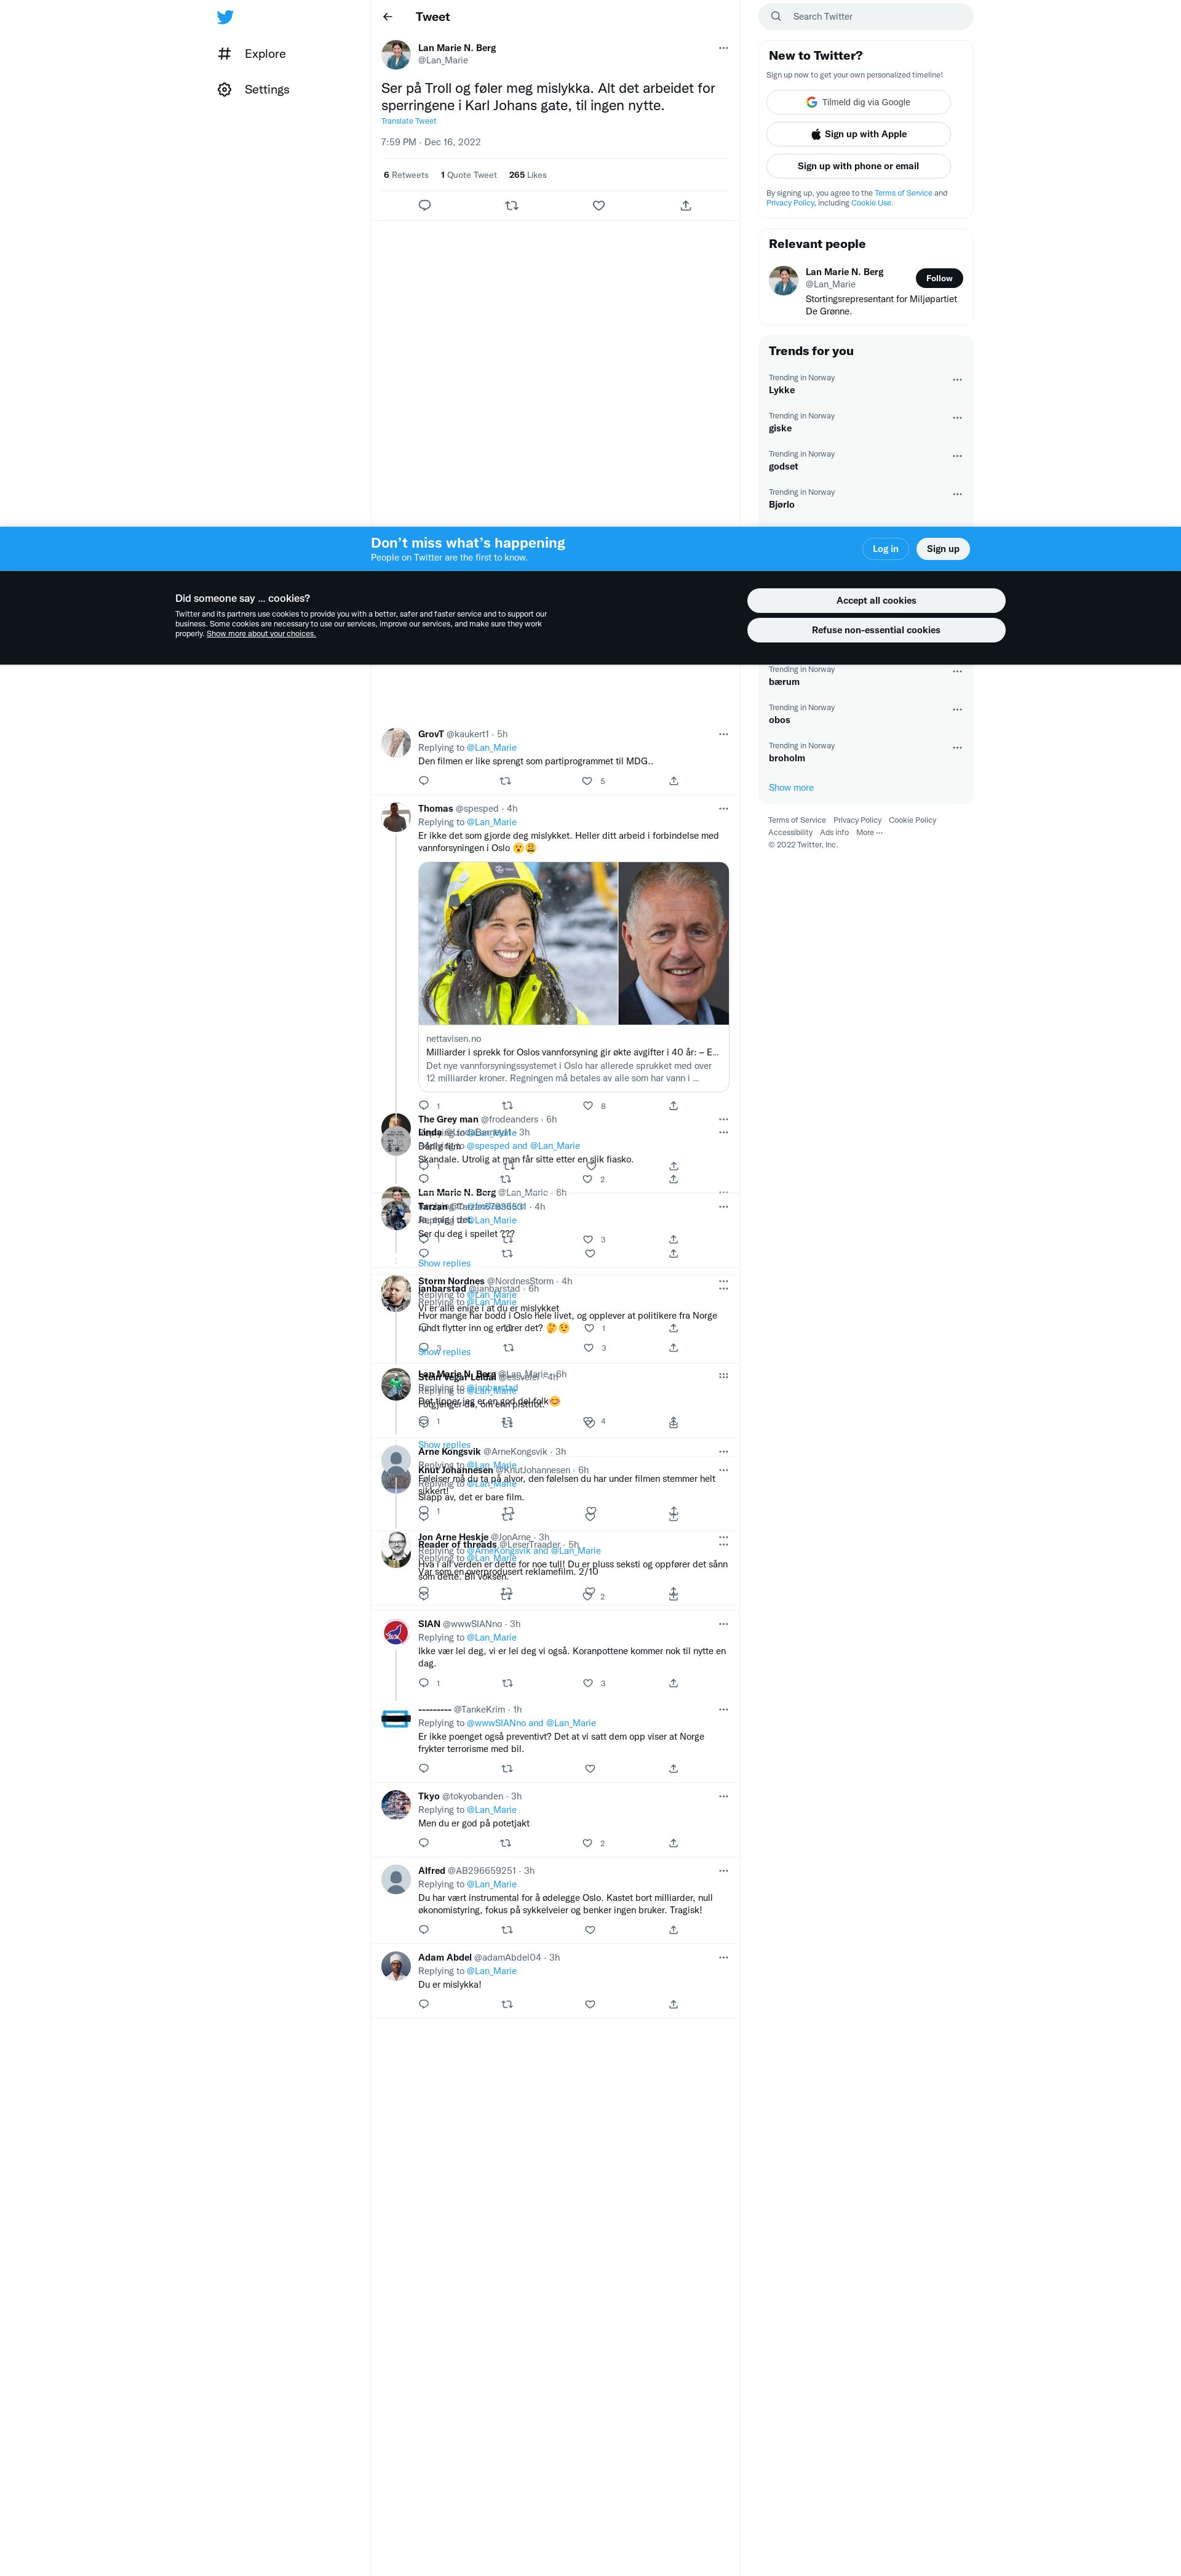Retweet the SIAN reply
This screenshot has width=1181, height=2576.
click(x=507, y=1683)
